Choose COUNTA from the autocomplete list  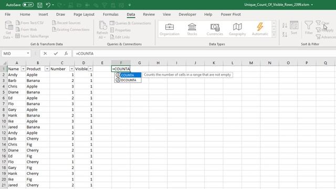pos(128,75)
